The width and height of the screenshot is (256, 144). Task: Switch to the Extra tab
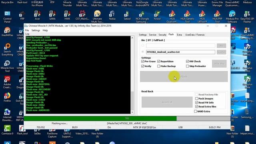pos(179,35)
